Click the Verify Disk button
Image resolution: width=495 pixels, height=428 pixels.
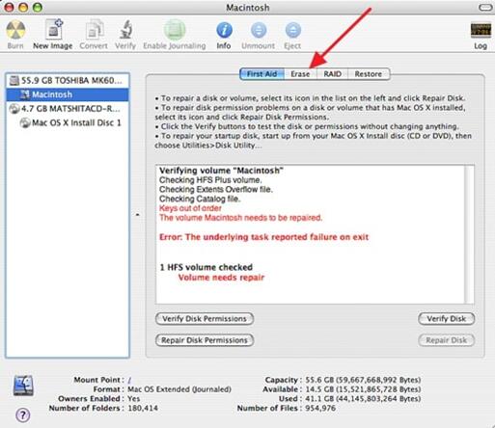click(447, 319)
